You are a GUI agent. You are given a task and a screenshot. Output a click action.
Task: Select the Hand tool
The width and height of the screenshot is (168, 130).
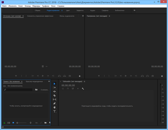click(x=55, y=107)
